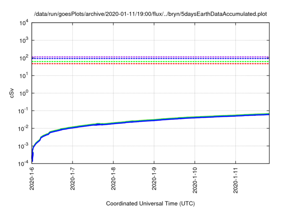Click the 10^-1 y-axis tick label
This screenshot has height=208, width=297.
[x=23, y=111]
